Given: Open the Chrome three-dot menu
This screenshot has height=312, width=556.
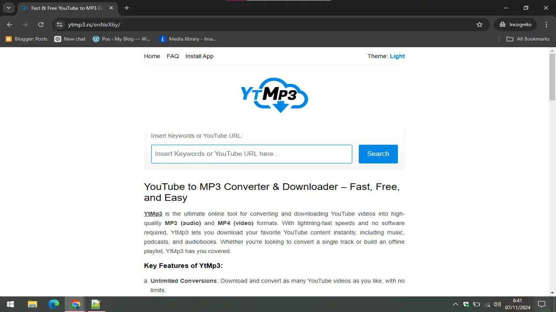Looking at the screenshot, I should pos(546,25).
